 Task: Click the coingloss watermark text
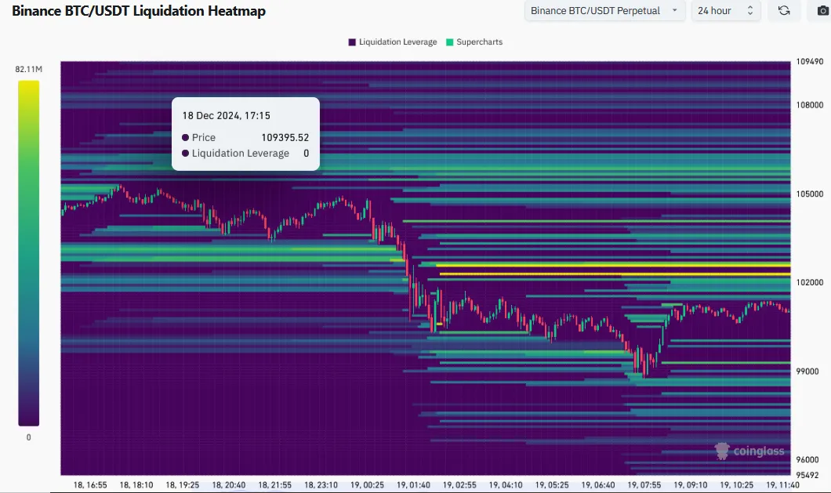click(x=758, y=451)
